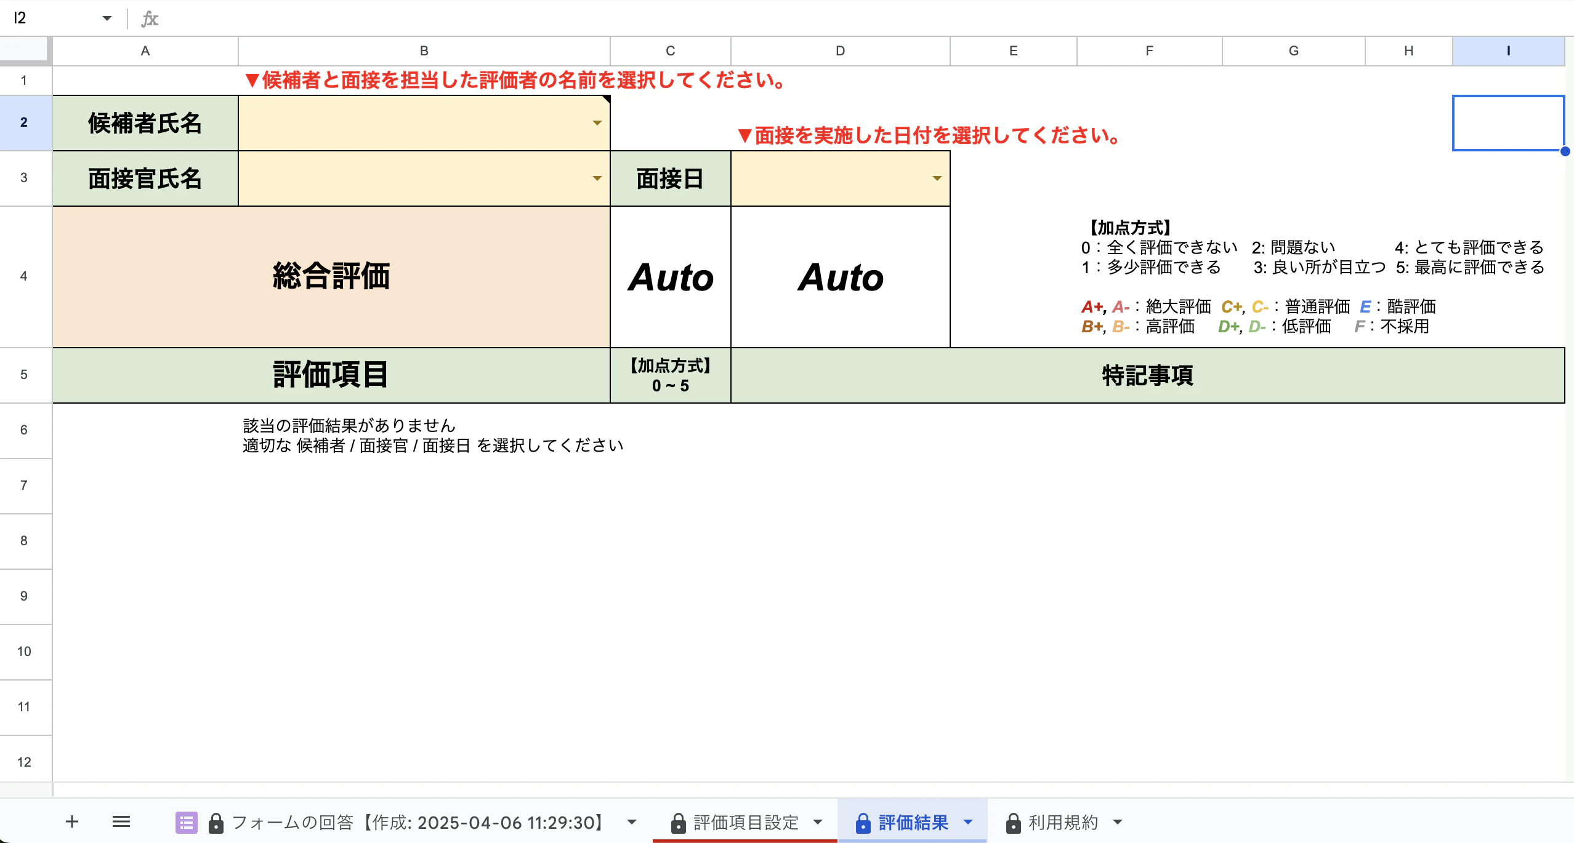The width and height of the screenshot is (1574, 843).
Task: Click the 面接日 label cell
Action: [x=671, y=178]
